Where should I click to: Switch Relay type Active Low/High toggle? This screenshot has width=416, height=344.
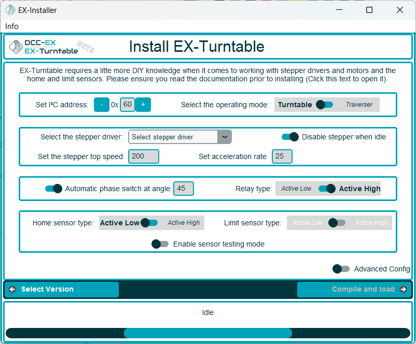click(x=327, y=189)
